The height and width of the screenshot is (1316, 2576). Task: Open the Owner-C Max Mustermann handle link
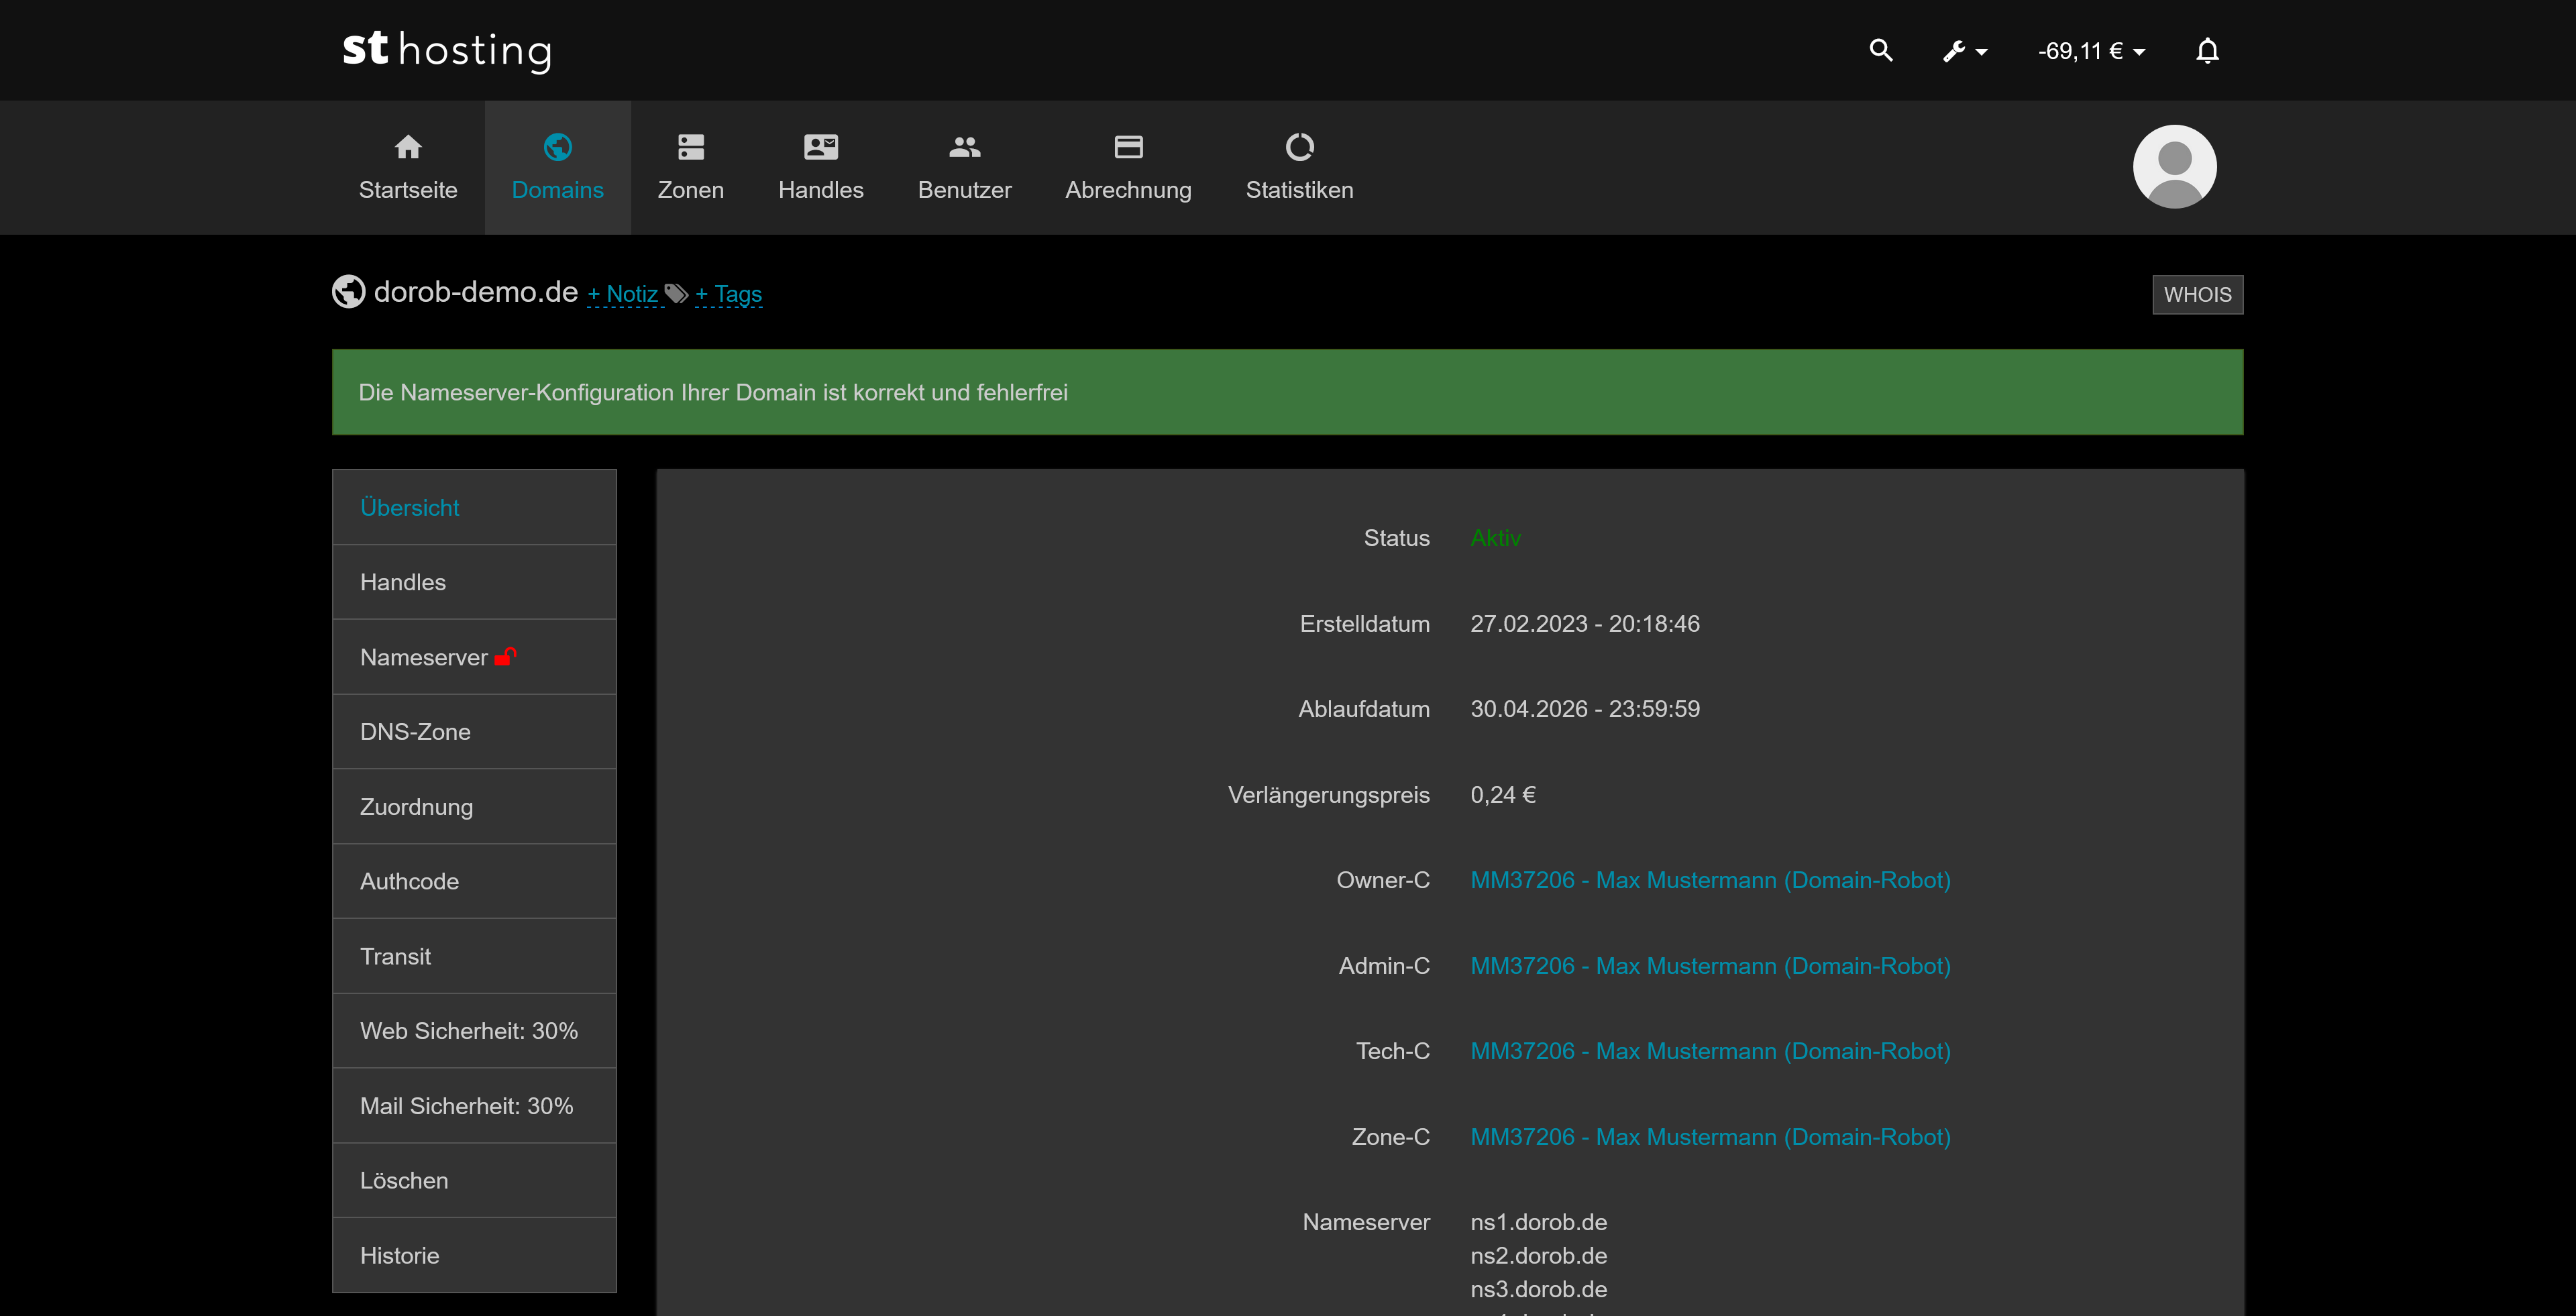pyautogui.click(x=1709, y=880)
